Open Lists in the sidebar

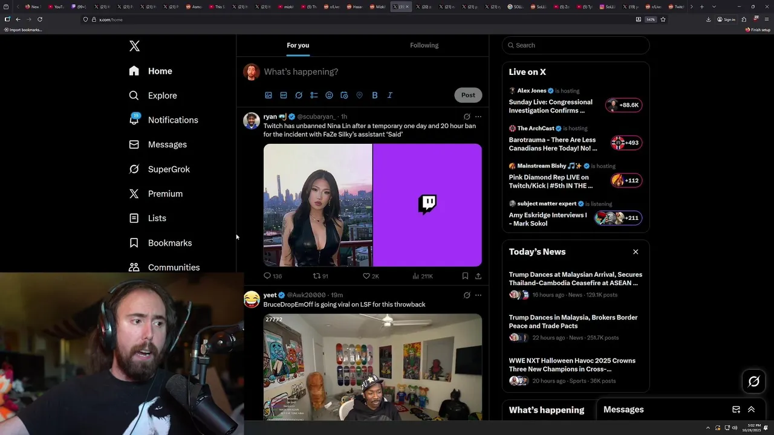point(148,218)
